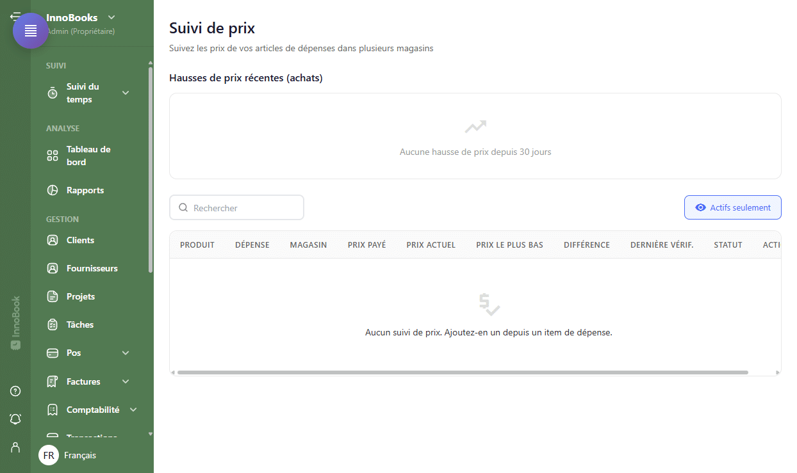This screenshot has width=797, height=473.
Task: Sort by the DÉPENSE column header
Action: 252,245
